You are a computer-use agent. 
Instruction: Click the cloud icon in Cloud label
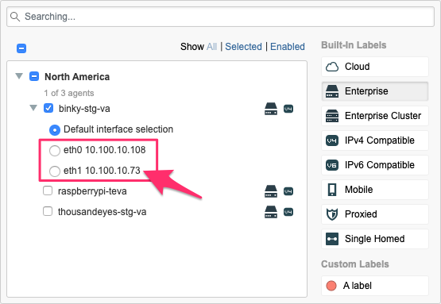332,67
